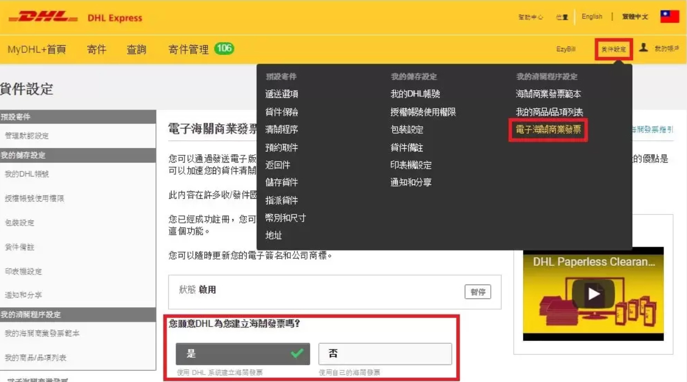Image resolution: width=687 pixels, height=382 pixels.
Task: Open the 查詢 menu
Action: coord(137,50)
